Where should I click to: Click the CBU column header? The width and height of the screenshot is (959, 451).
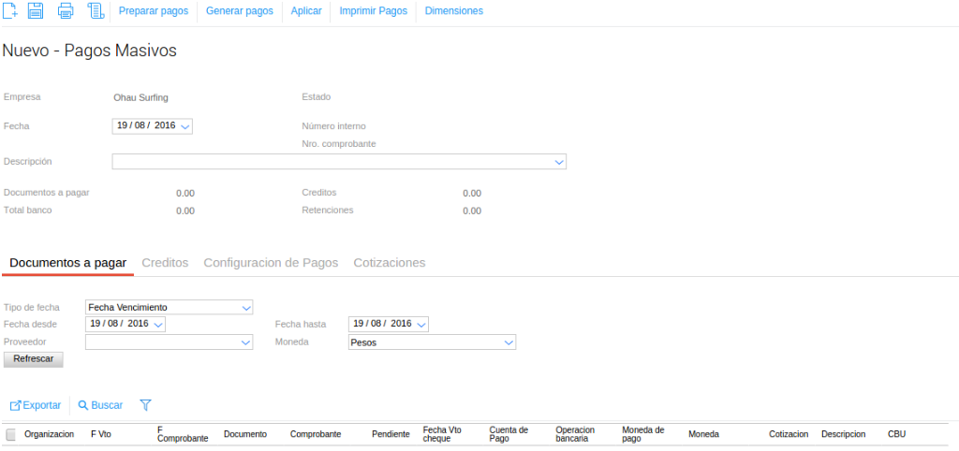(896, 434)
